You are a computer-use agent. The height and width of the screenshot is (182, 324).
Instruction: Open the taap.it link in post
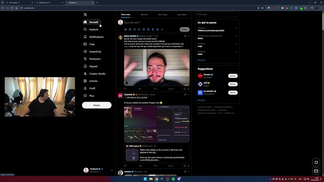click(x=127, y=47)
